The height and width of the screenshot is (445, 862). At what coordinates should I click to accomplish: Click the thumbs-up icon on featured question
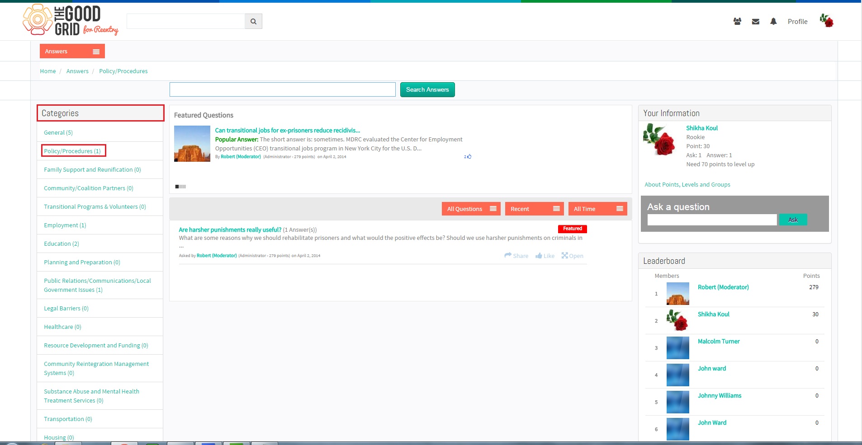(x=469, y=156)
